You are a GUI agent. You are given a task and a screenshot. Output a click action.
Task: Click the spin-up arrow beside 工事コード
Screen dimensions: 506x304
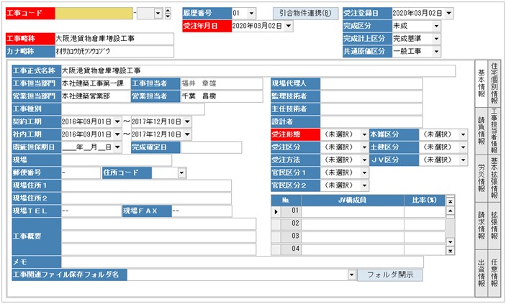168,11
